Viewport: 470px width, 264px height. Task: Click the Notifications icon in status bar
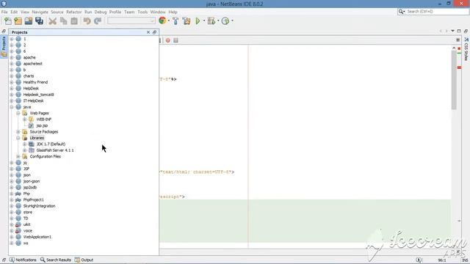pyautogui.click(x=12, y=260)
